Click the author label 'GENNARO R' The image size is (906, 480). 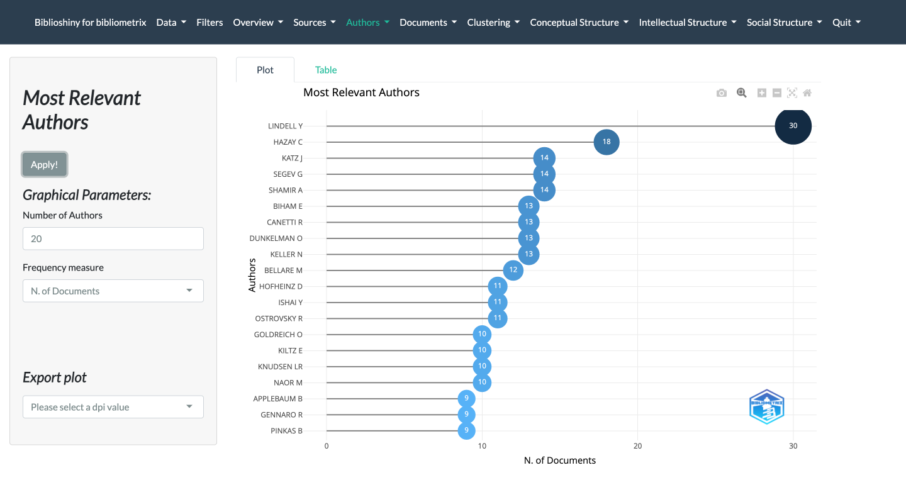[282, 415]
